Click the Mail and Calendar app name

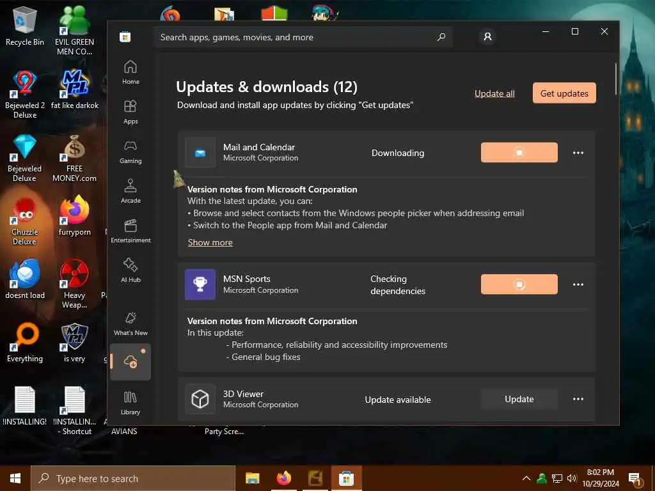pos(259,148)
